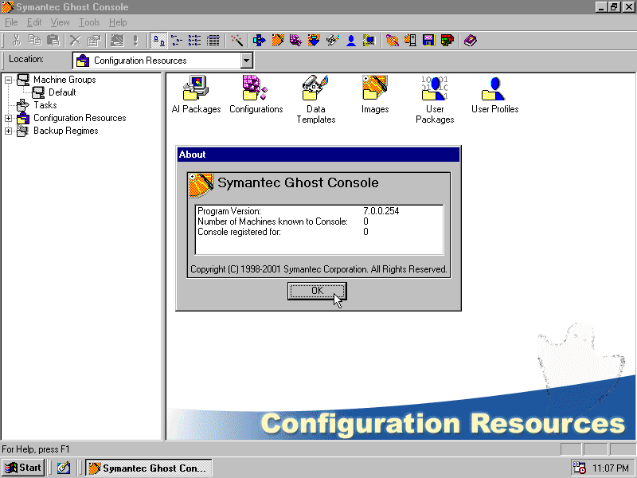This screenshot has height=478, width=637.
Task: Click the orange disk tag toolbar icon
Action: tap(392, 41)
